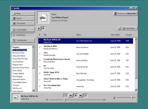Click album Never Say Never

click(82, 47)
